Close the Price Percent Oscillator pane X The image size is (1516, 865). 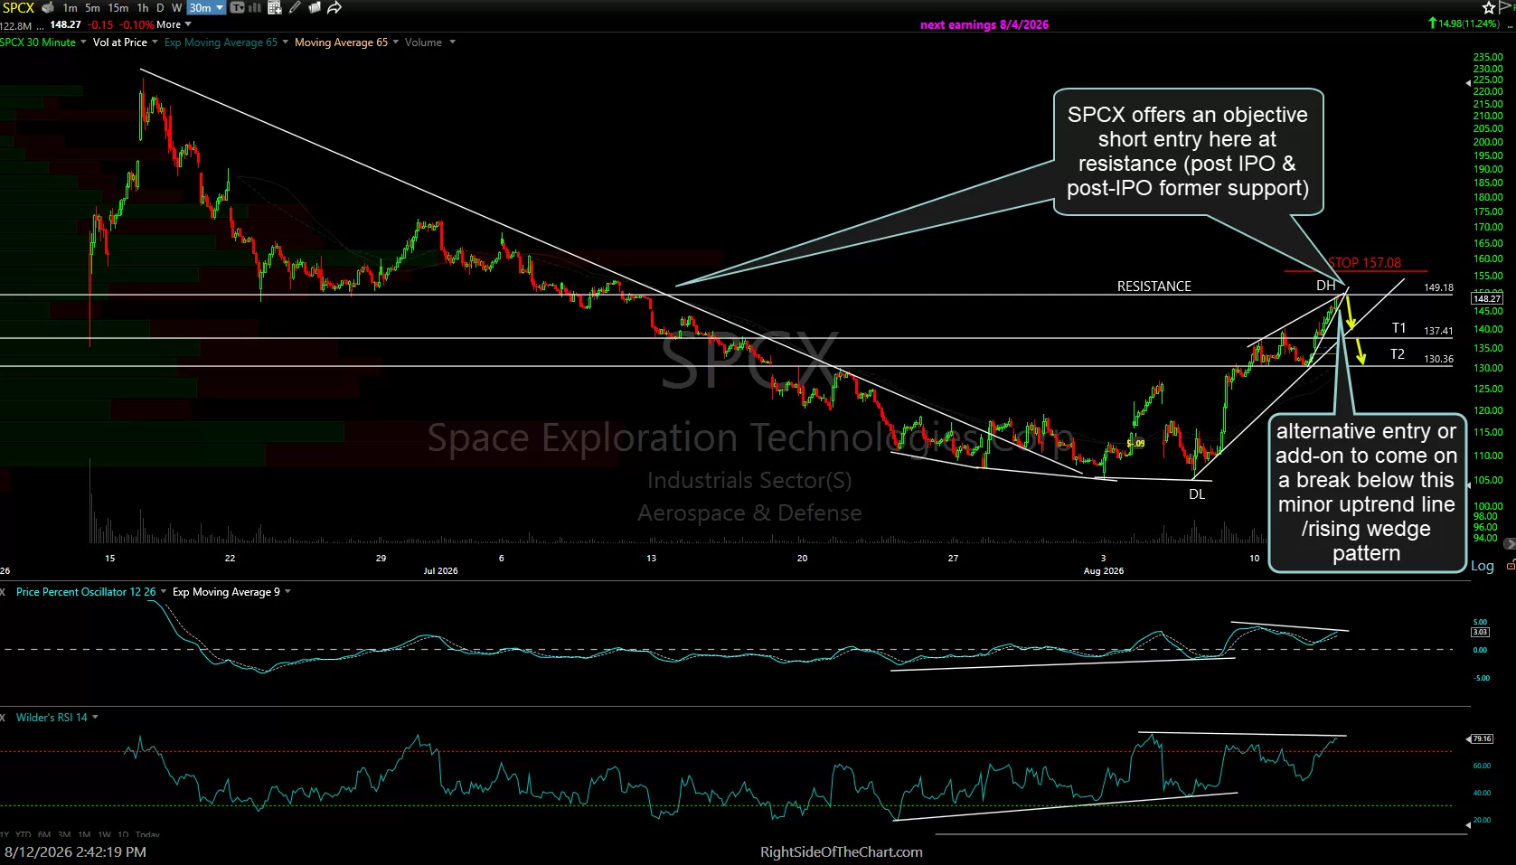[4, 592]
